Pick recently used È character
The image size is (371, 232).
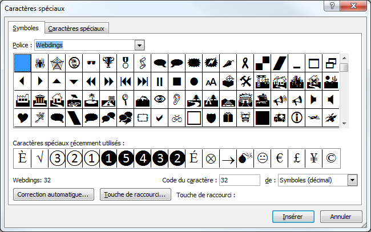click(x=22, y=158)
